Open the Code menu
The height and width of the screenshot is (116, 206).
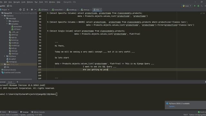(23, 2)
